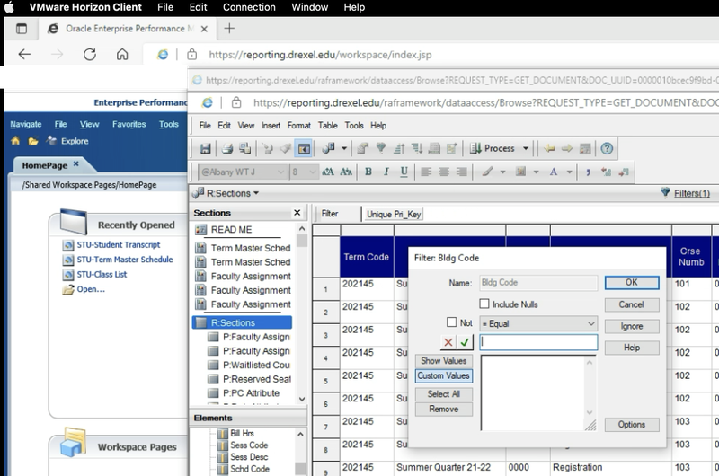
Task: Open the Apple menu
Action: 9,7
